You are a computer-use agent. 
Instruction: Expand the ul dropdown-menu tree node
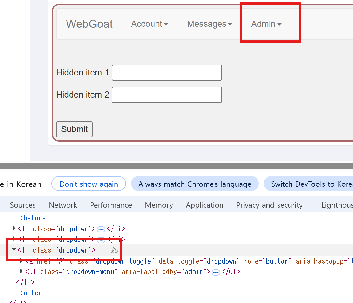[x=21, y=272]
